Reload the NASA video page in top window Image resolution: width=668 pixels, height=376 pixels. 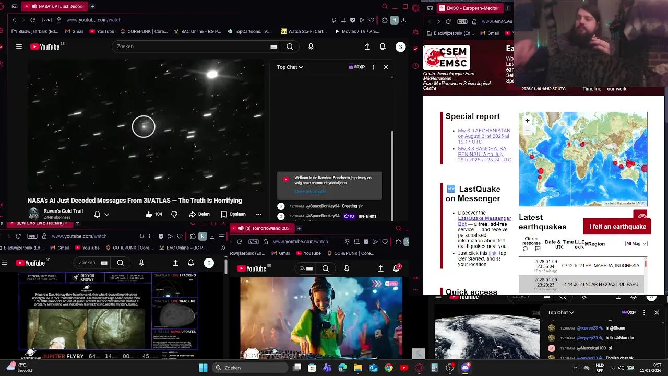[32, 20]
